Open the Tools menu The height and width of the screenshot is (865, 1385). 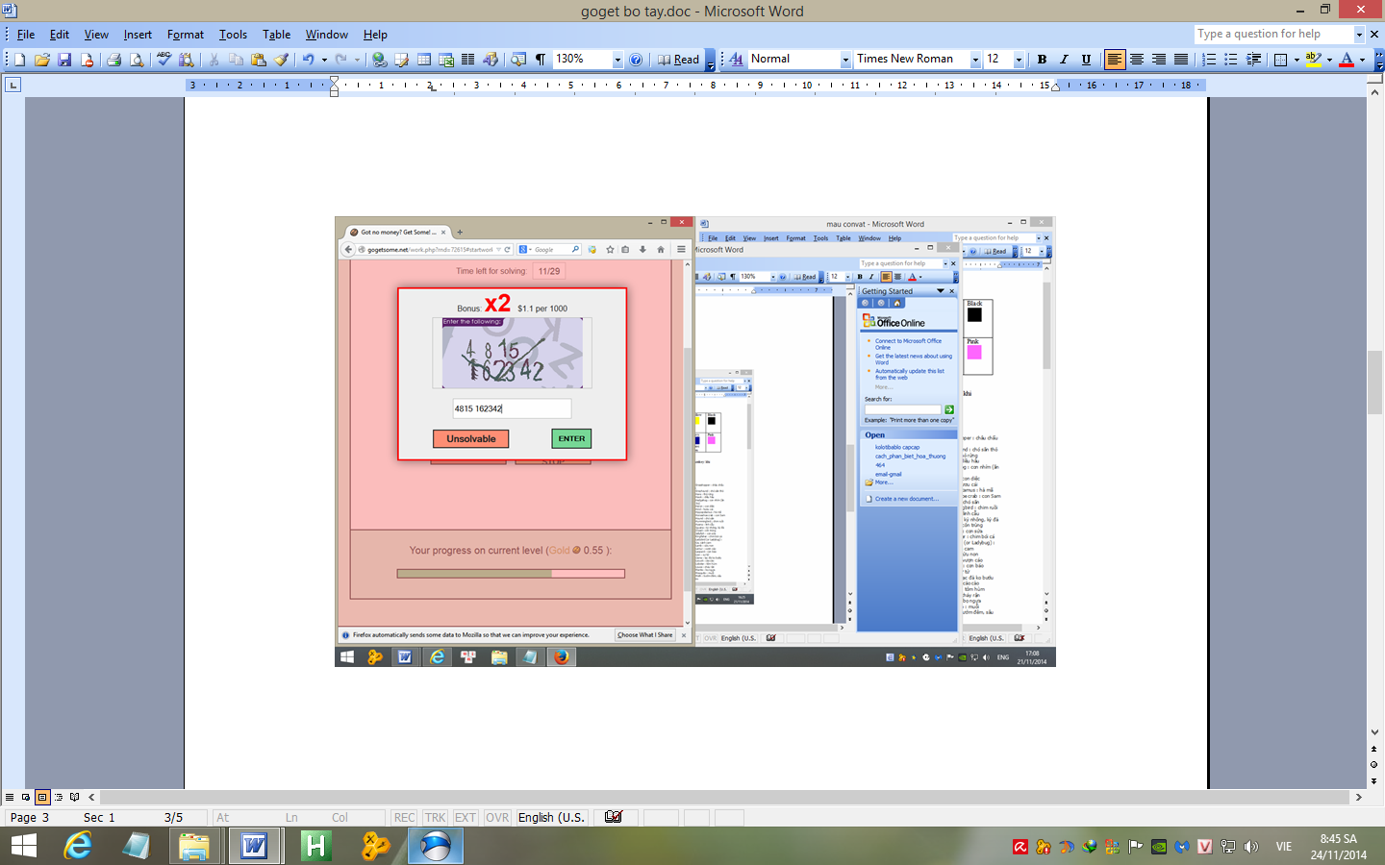point(233,35)
